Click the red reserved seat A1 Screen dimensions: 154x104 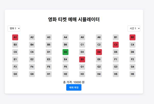[15, 37]
